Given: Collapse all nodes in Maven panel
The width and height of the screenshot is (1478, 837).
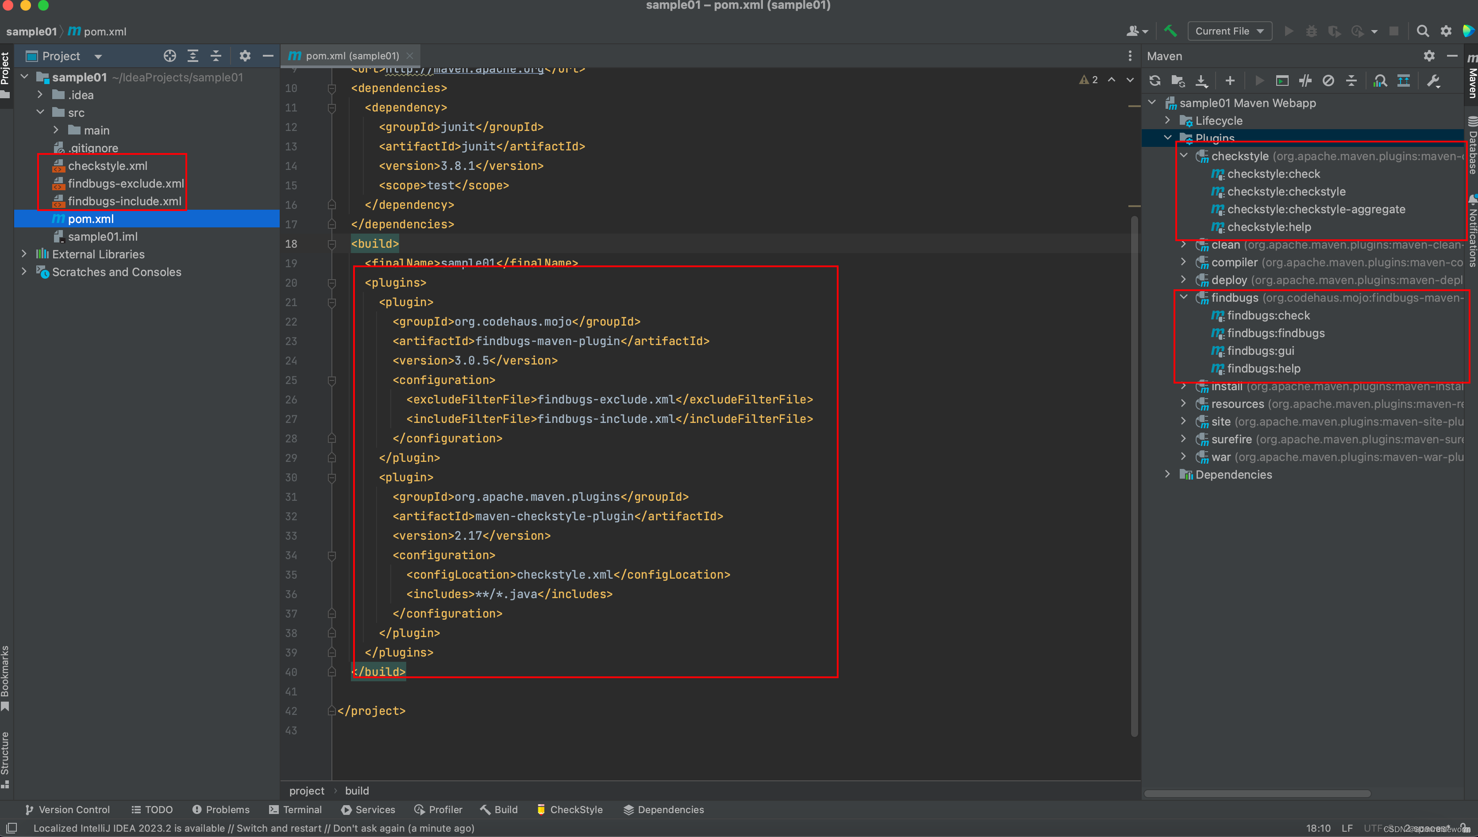Looking at the screenshot, I should click(x=1351, y=81).
